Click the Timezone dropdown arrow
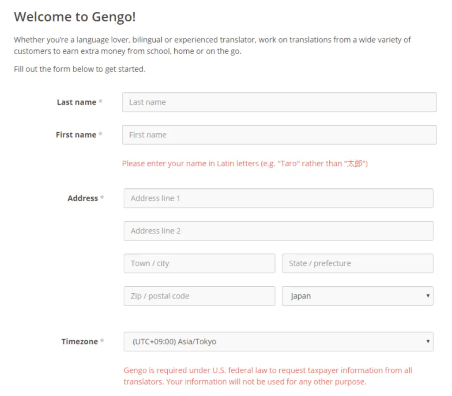The image size is (452, 396). point(428,341)
